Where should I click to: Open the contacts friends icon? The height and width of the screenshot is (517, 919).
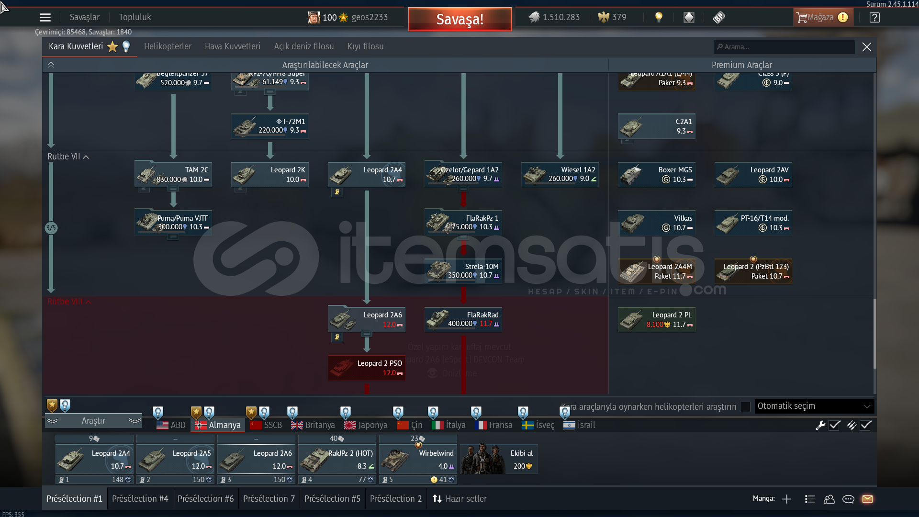click(x=829, y=499)
